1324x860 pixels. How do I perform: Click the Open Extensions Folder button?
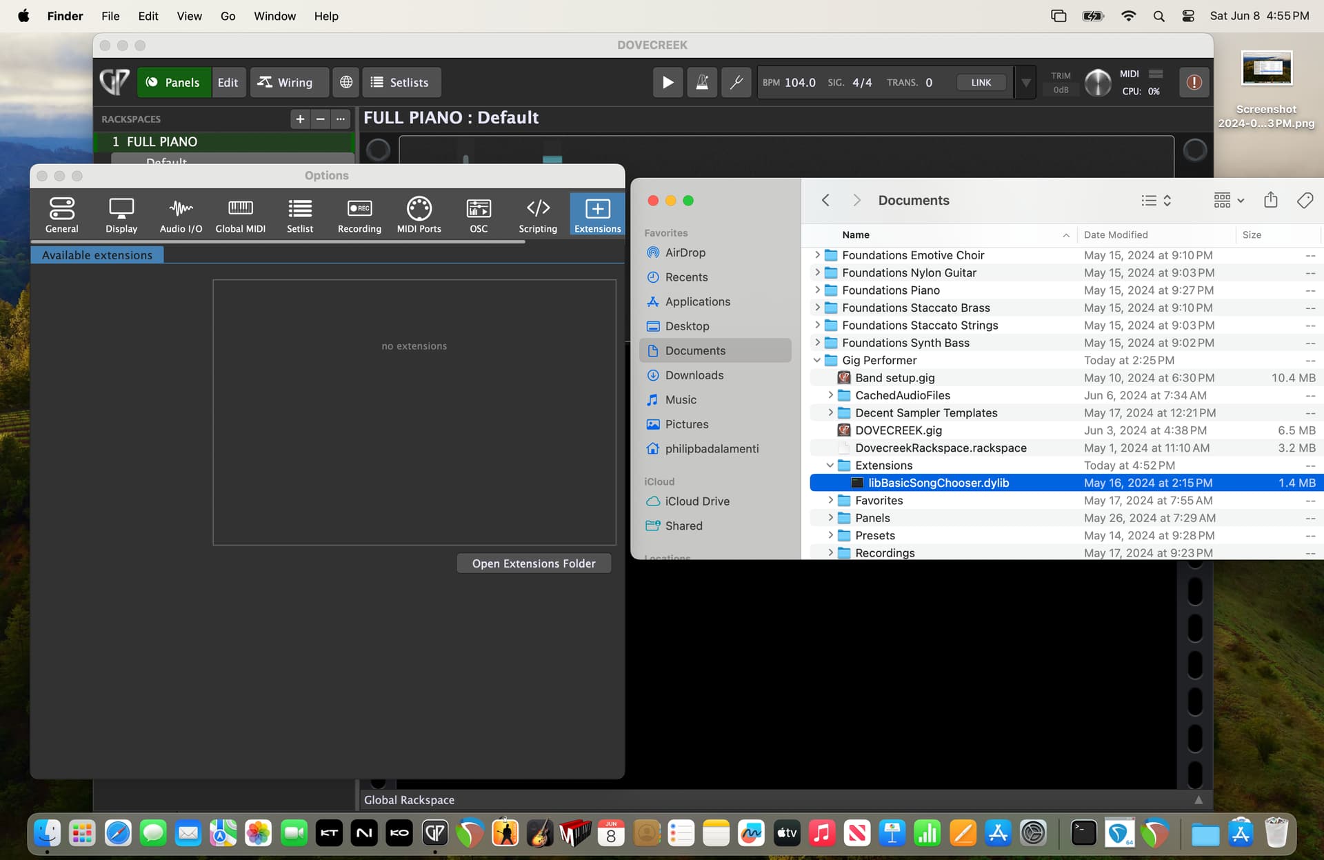point(534,563)
